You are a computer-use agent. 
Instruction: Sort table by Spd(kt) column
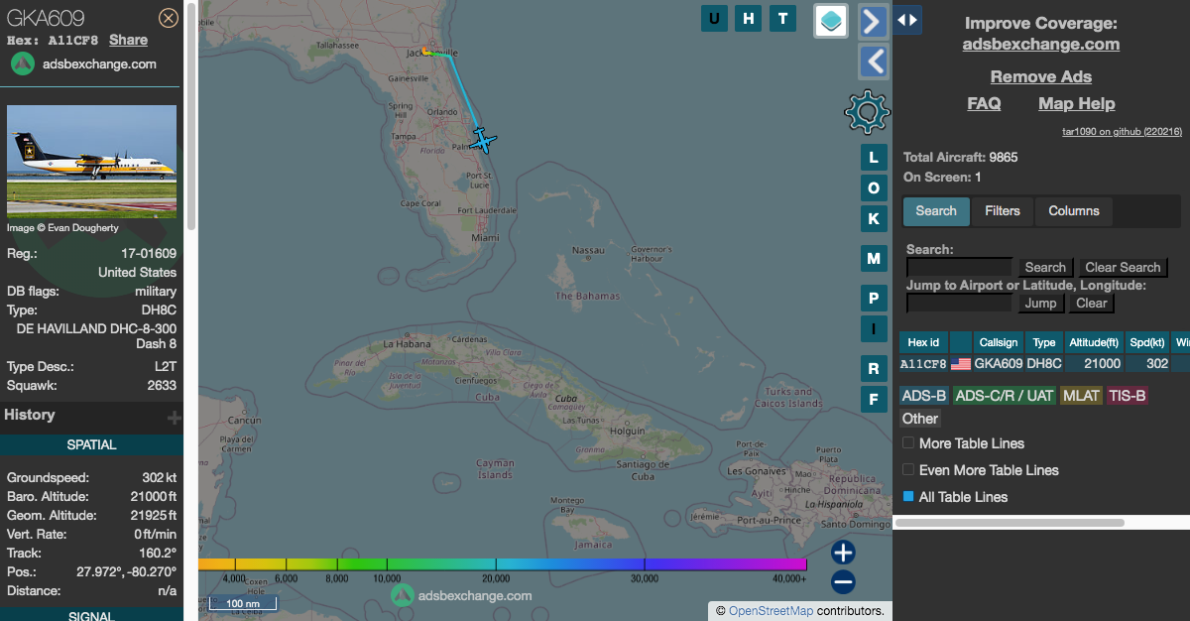coord(1148,342)
